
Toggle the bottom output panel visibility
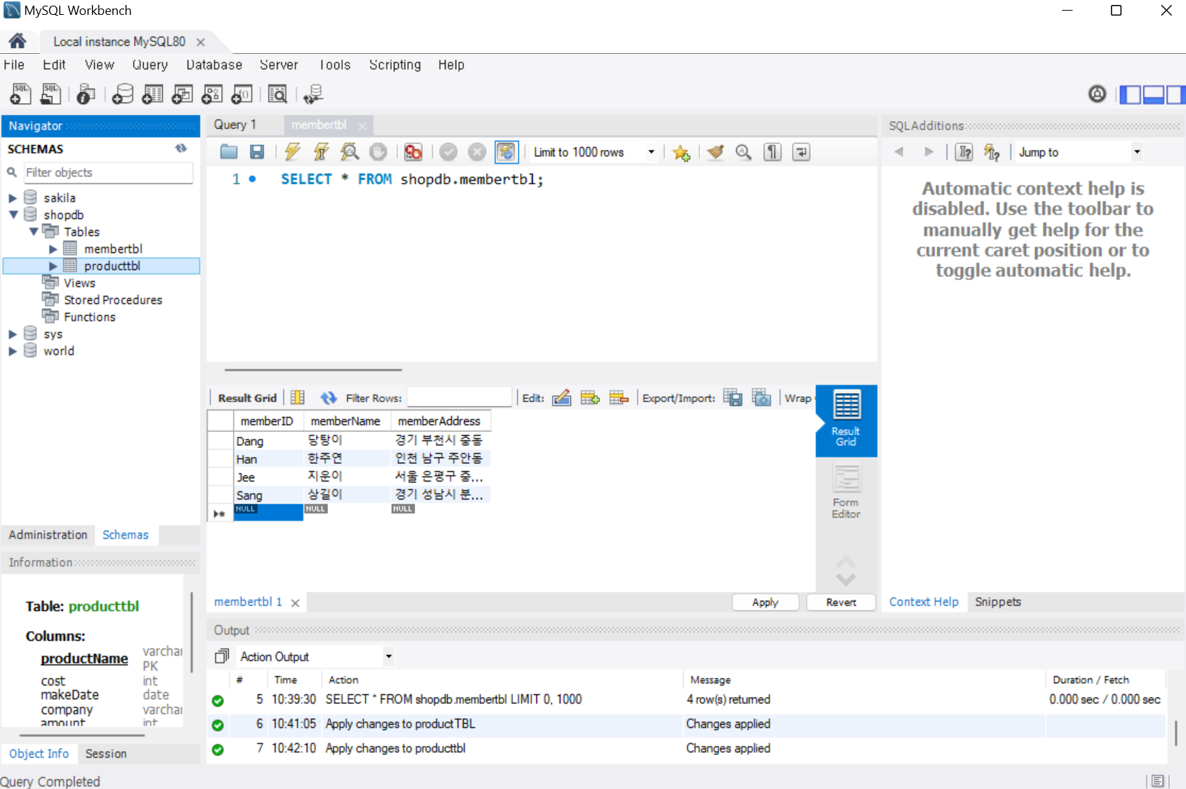click(1153, 94)
